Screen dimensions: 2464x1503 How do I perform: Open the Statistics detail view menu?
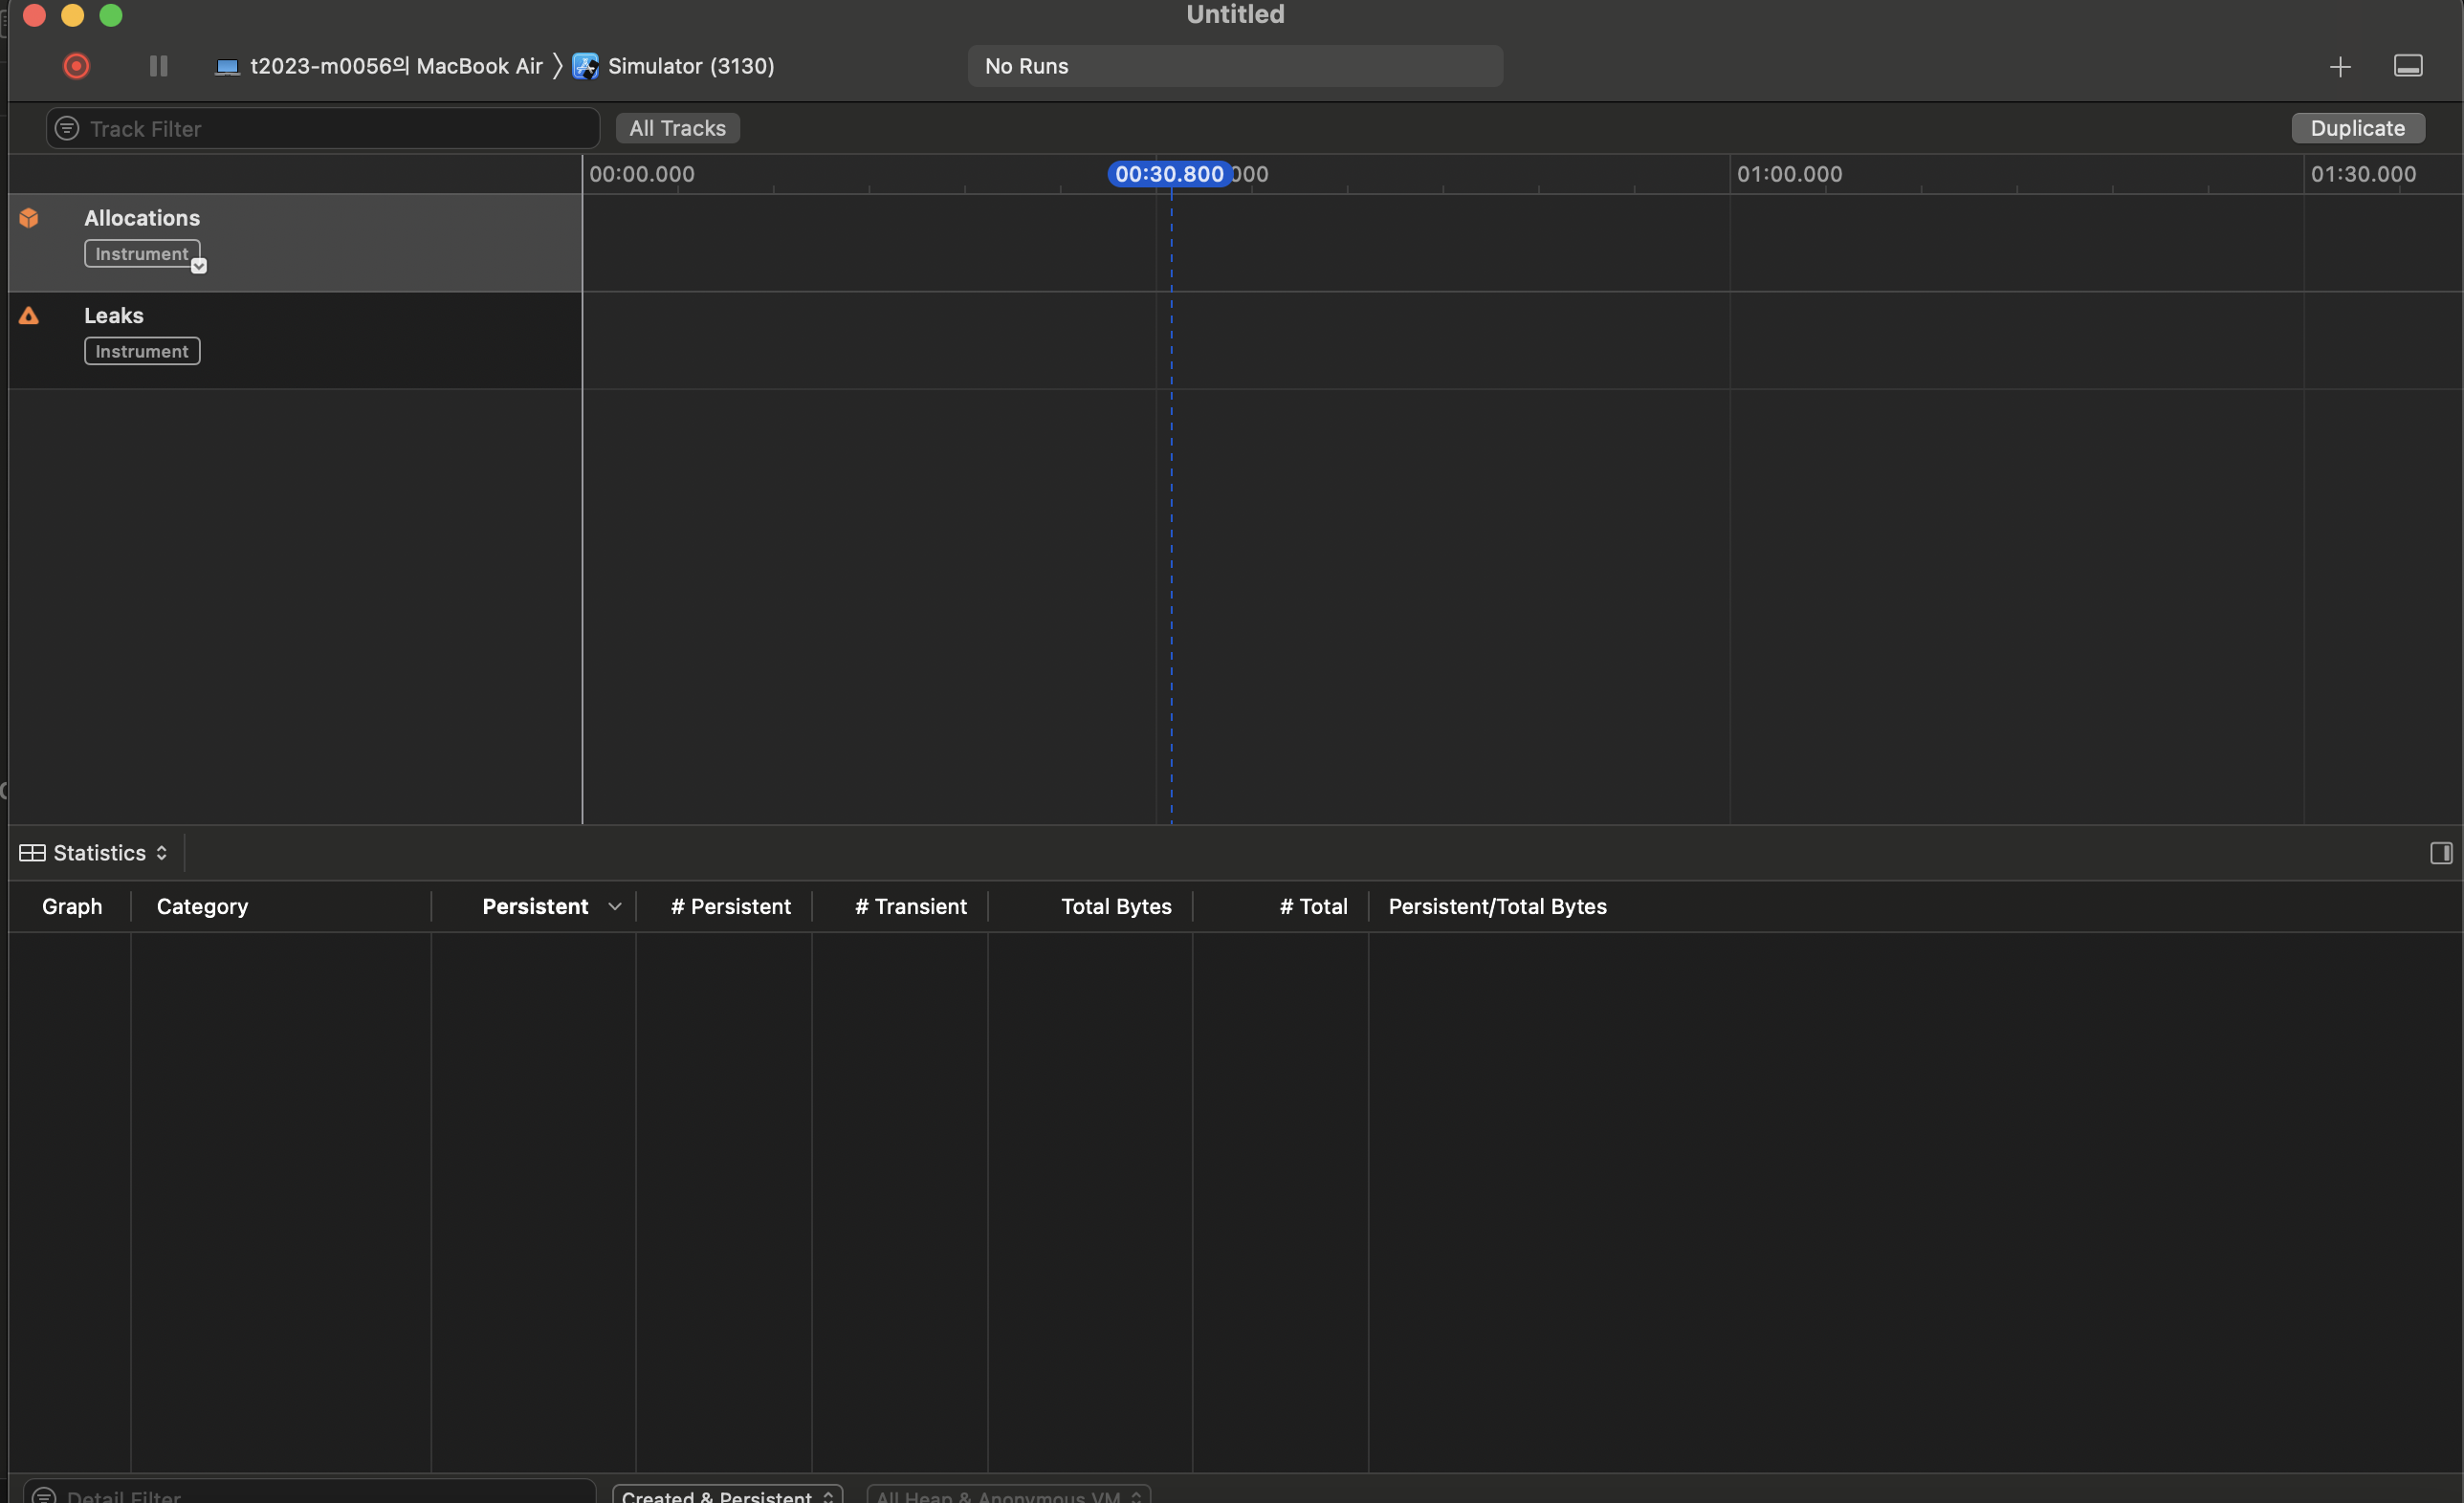(x=110, y=853)
